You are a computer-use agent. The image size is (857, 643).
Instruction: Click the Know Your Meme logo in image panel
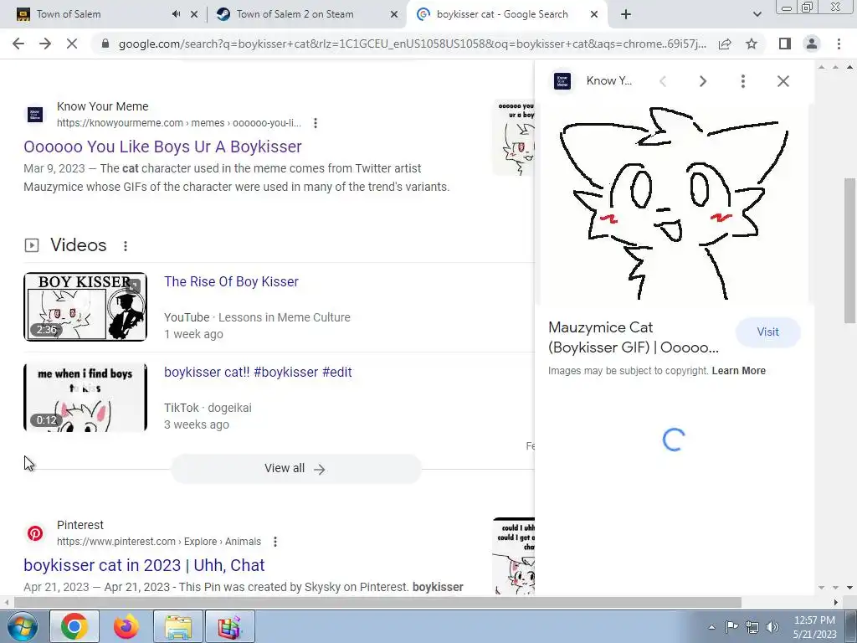pos(562,81)
